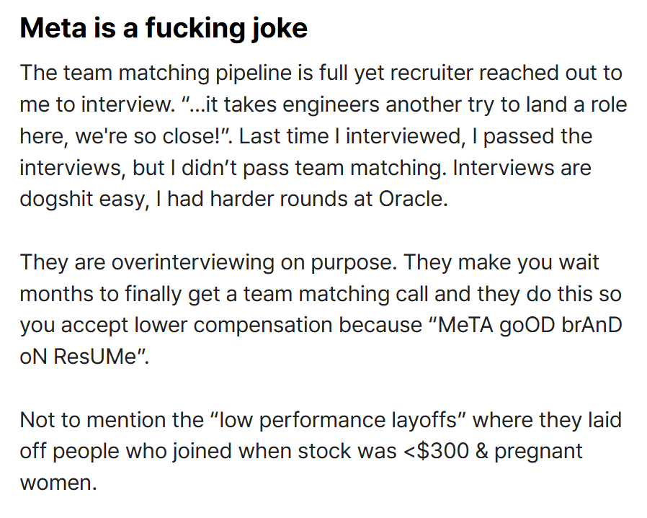Image resolution: width=647 pixels, height=518 pixels.
Task: Click the phrase 'lower compensation'
Action: click(233, 326)
